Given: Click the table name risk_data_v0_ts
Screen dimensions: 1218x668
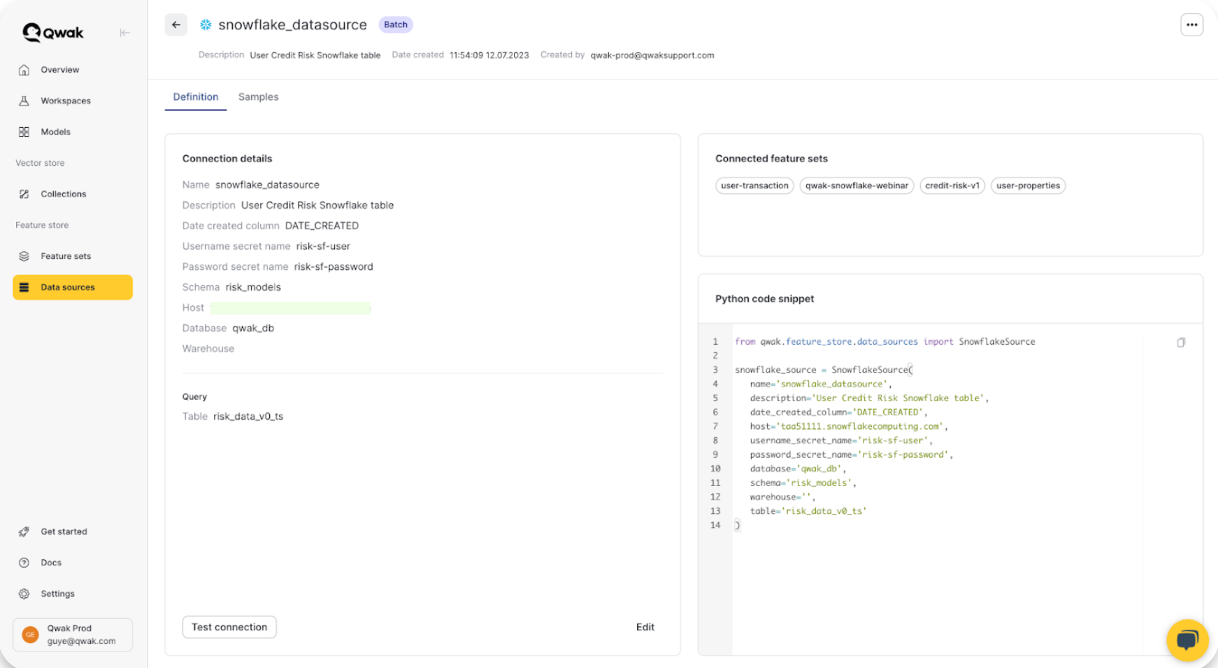Looking at the screenshot, I should click(x=248, y=417).
